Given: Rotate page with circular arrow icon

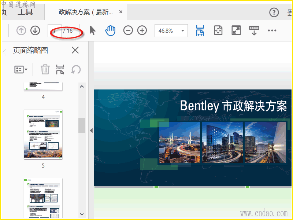Looking at the screenshot, I should click(x=76, y=70).
